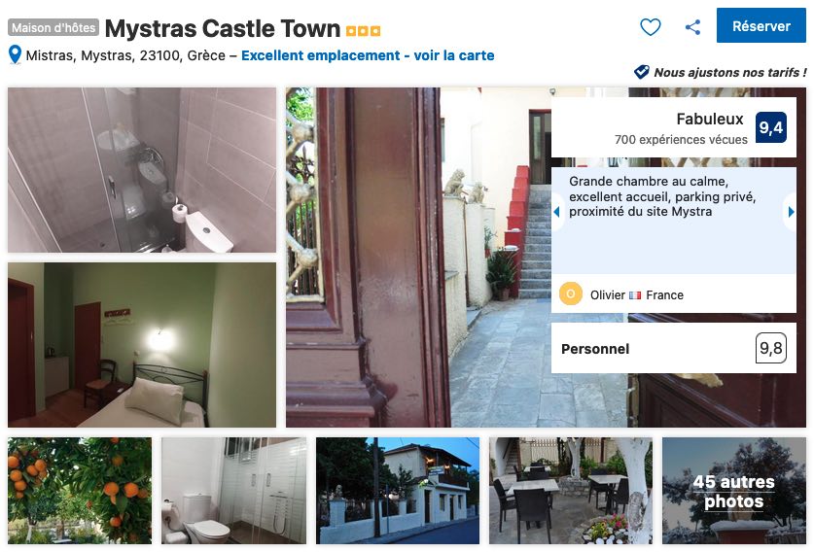Screen dimensions: 814x552
Task: Open the orange tree photo
Action: 80,491
